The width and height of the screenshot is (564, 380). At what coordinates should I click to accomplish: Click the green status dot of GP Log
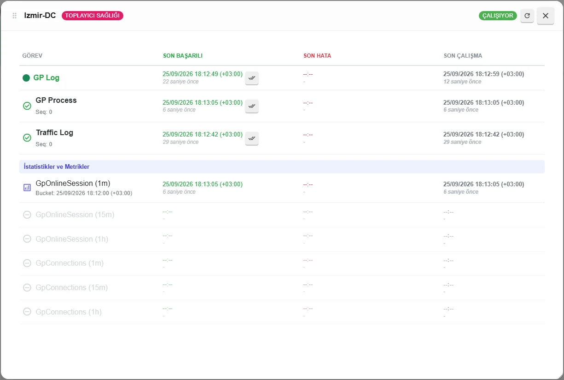pos(26,78)
